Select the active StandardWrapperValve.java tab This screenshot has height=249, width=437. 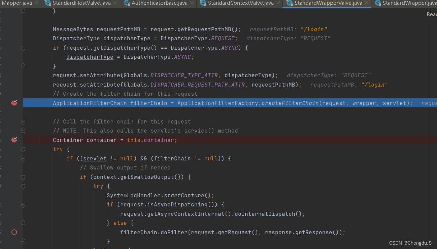[328, 3]
